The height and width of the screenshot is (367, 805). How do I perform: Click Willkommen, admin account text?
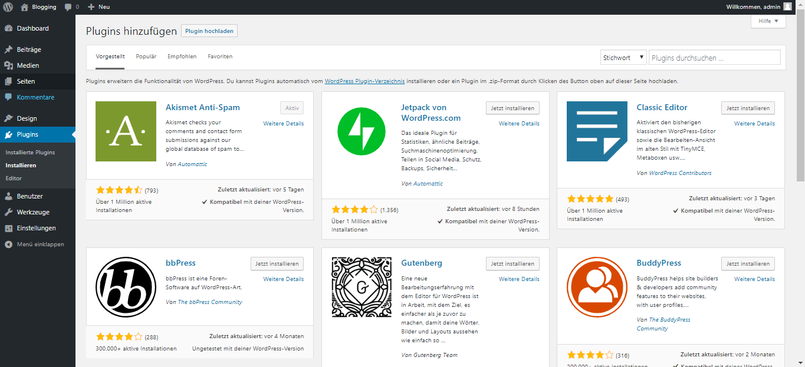[x=753, y=7]
